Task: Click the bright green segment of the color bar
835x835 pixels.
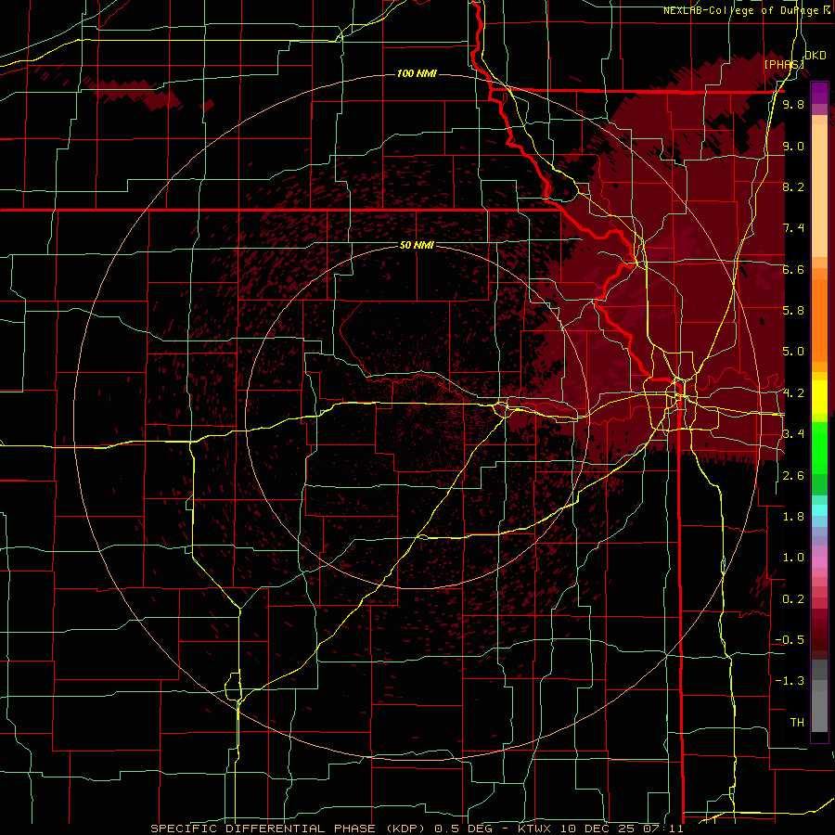Action: click(819, 448)
